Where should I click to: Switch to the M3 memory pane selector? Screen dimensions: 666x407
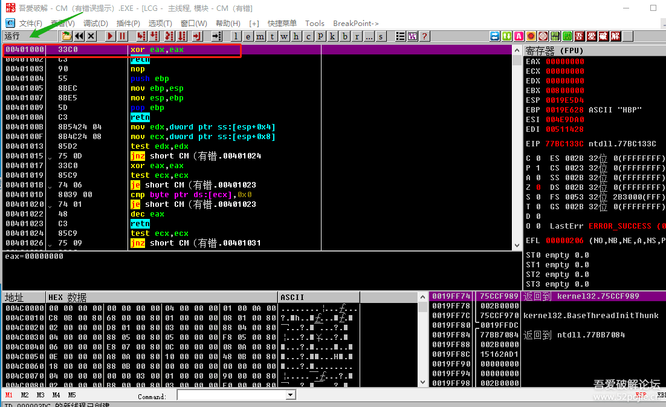coord(40,395)
